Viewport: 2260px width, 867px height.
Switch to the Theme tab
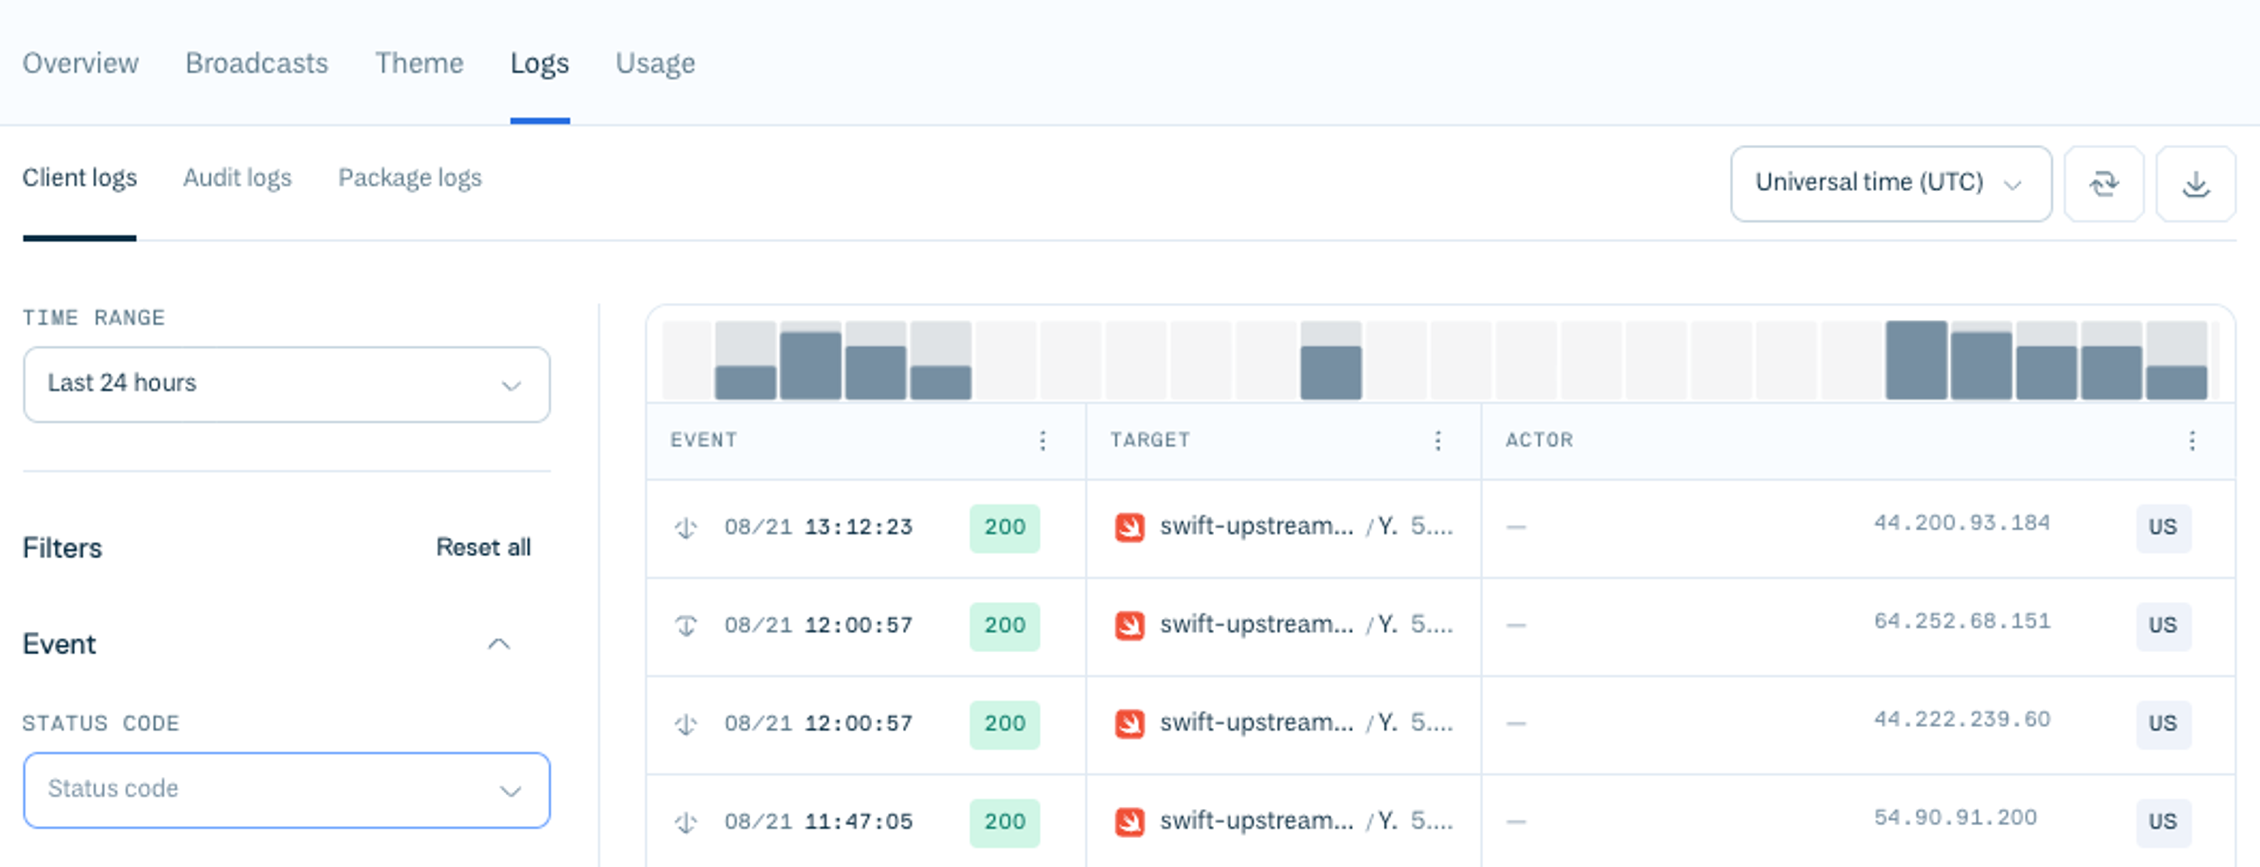(x=420, y=63)
